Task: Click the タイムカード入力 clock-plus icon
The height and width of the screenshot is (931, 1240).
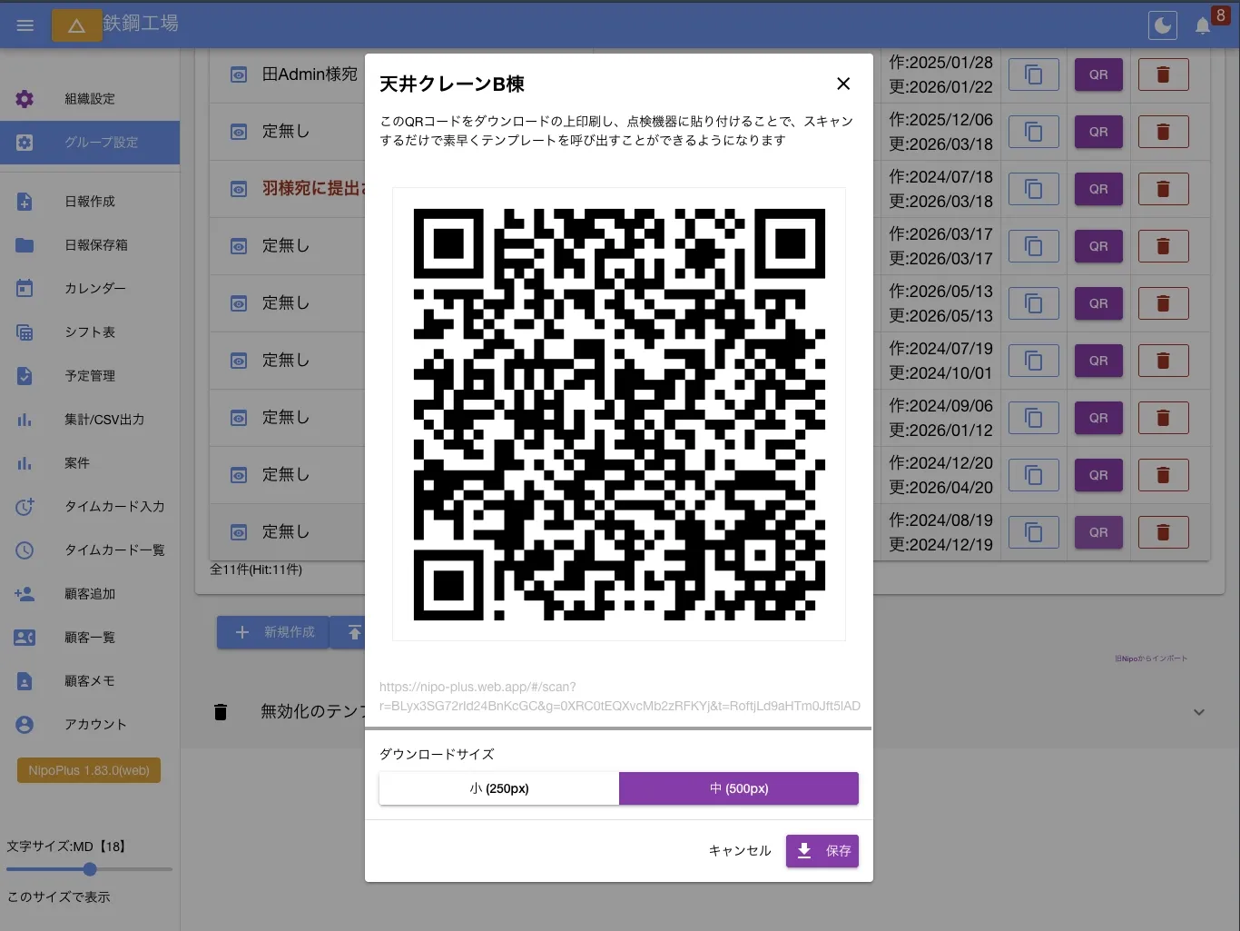Action: pos(25,507)
